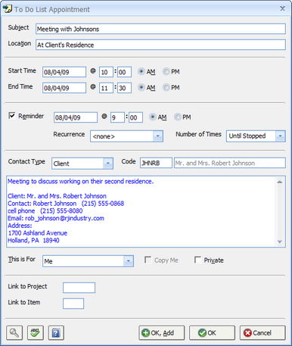
Task: Click the Reminder date field
Action: coord(76,117)
